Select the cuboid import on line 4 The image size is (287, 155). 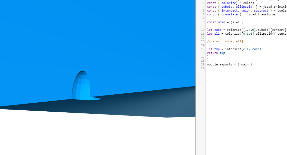point(227,6)
